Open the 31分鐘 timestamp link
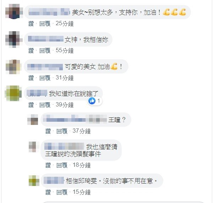214x203 pixels. [65, 78]
